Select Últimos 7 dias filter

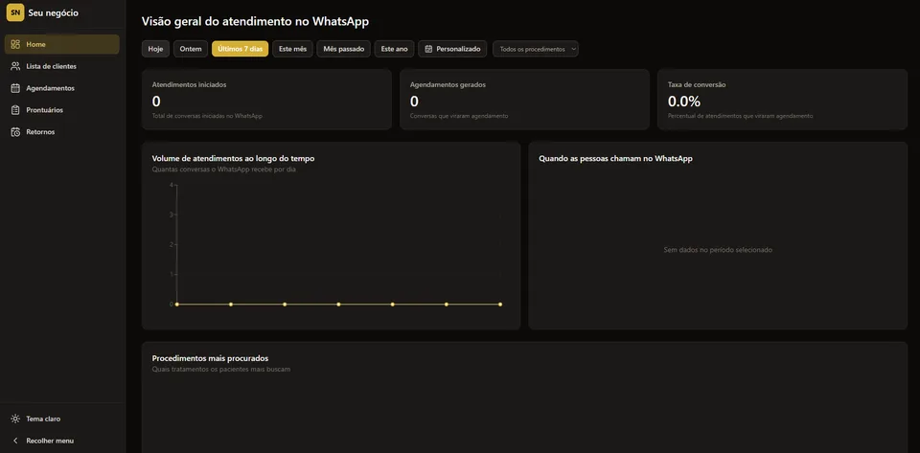240,49
